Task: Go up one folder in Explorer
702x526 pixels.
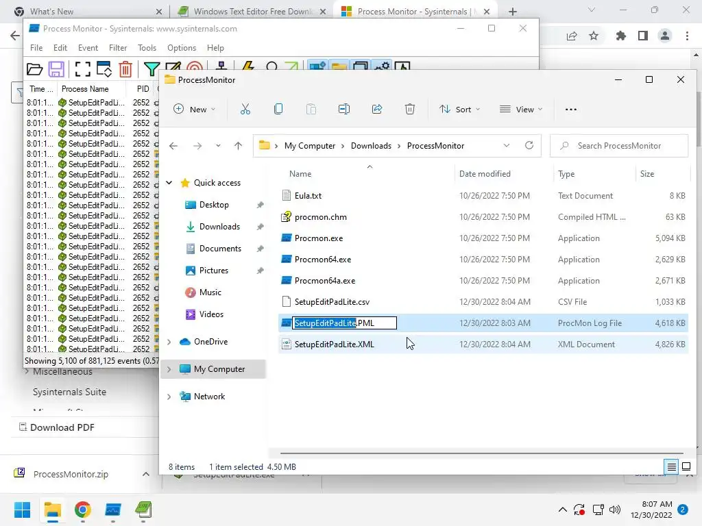Action: 238,146
